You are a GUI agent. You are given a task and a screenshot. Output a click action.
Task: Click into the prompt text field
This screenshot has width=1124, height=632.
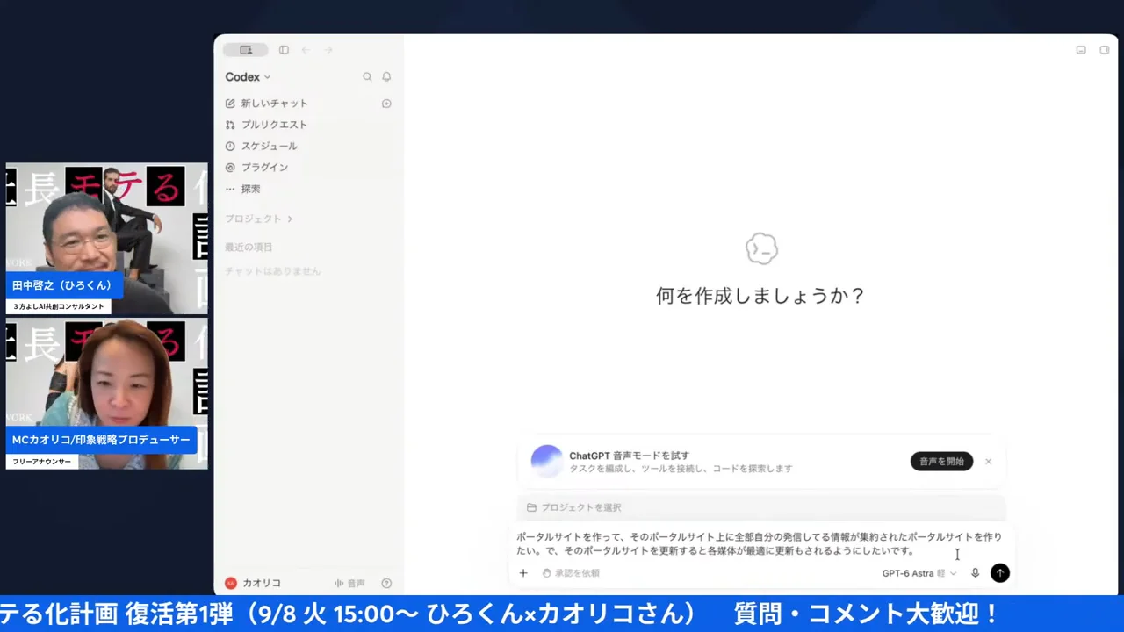tap(760, 543)
